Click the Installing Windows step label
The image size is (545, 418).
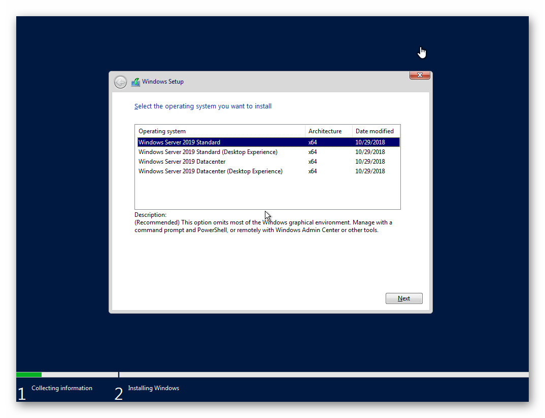[x=153, y=388]
